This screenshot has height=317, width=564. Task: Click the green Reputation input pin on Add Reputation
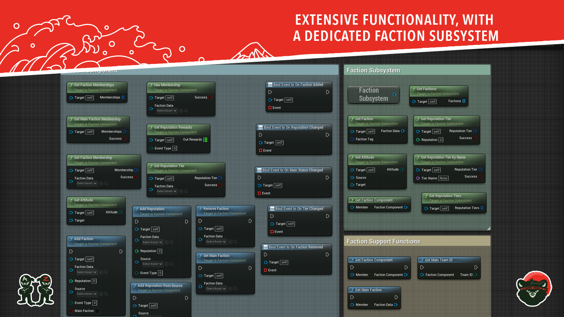(x=137, y=251)
